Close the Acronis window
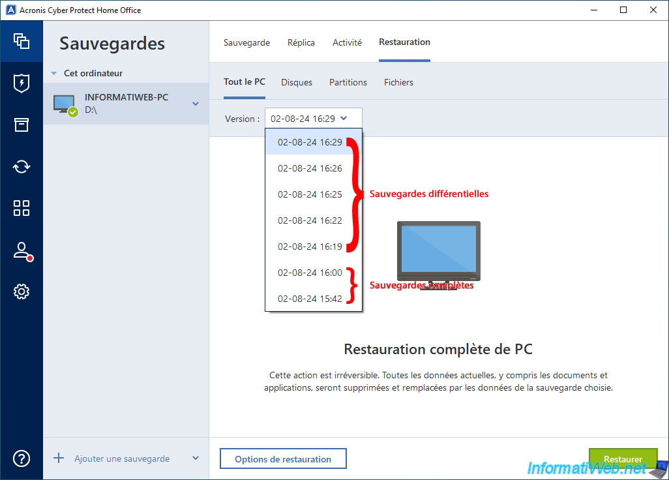Screen dimensions: 669x480 [x=653, y=10]
